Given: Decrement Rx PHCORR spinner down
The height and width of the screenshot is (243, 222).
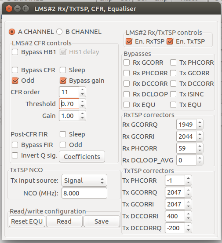Looking at the screenshot, I should pos(200,151).
